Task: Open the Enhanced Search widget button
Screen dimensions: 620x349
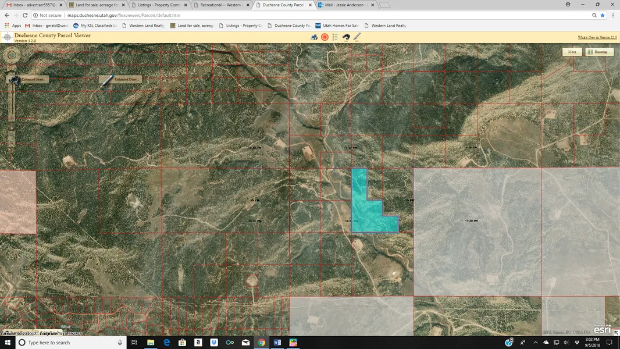Action: pos(28,79)
